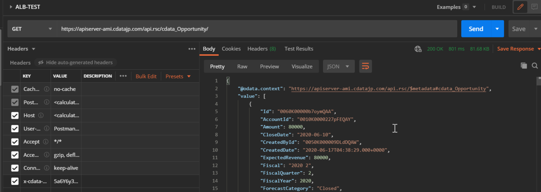Click the 81.68 KB response size
This screenshot has width=541, height=192.
(480, 49)
